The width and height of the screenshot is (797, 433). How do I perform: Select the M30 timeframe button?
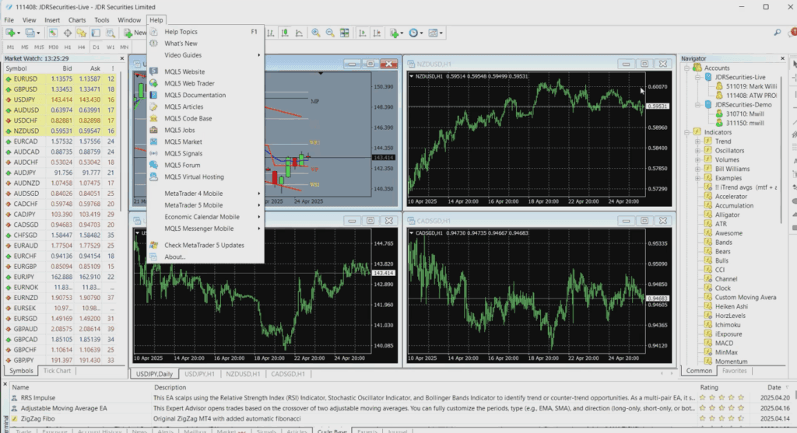tap(53, 47)
